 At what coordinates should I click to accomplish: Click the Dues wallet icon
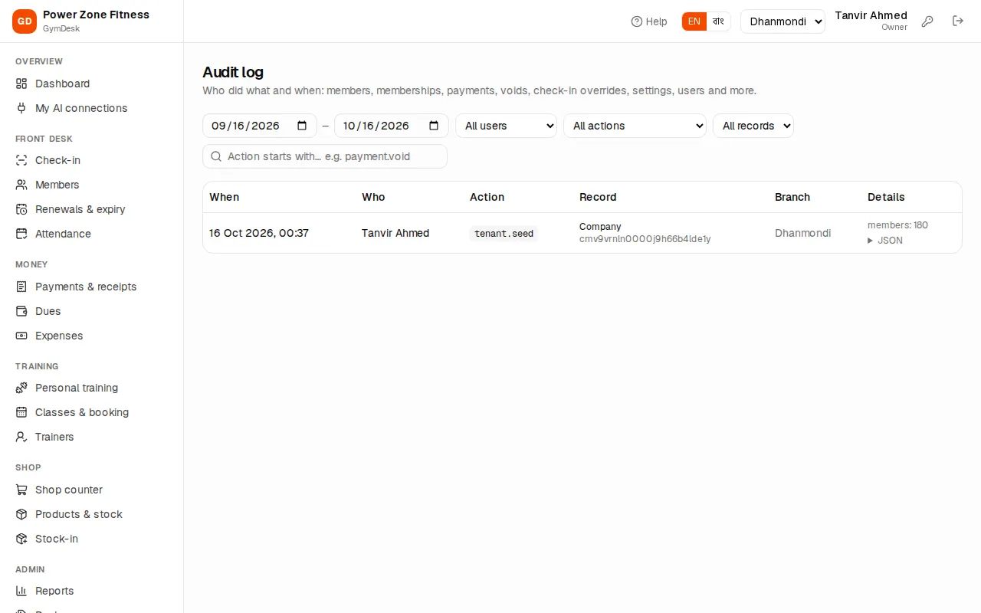(21, 311)
